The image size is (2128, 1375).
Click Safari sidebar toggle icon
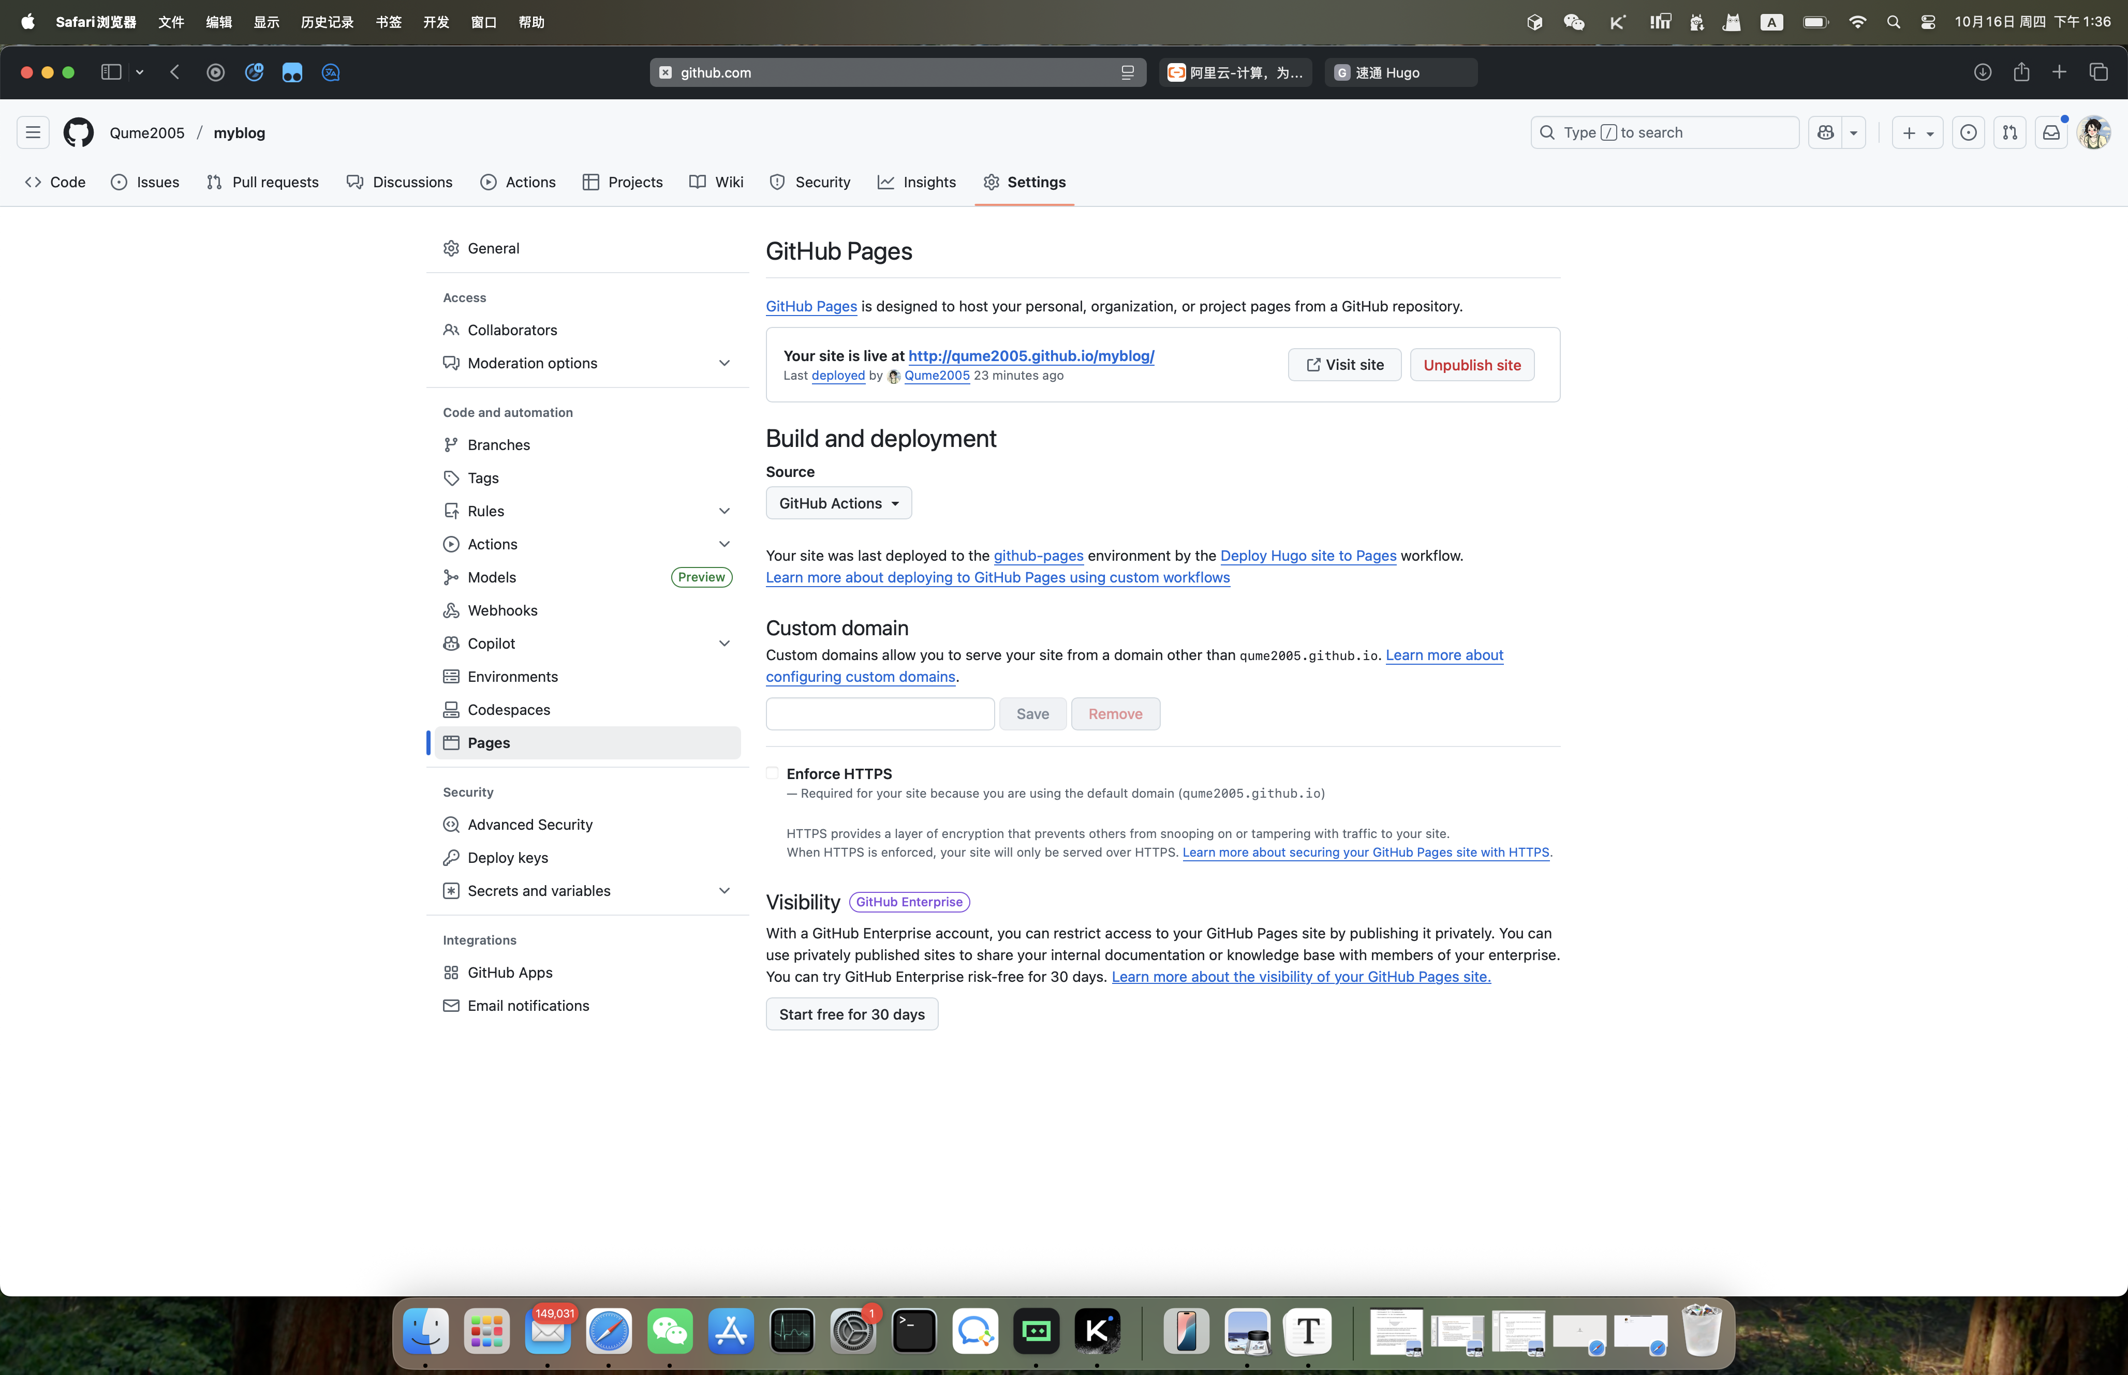click(111, 72)
